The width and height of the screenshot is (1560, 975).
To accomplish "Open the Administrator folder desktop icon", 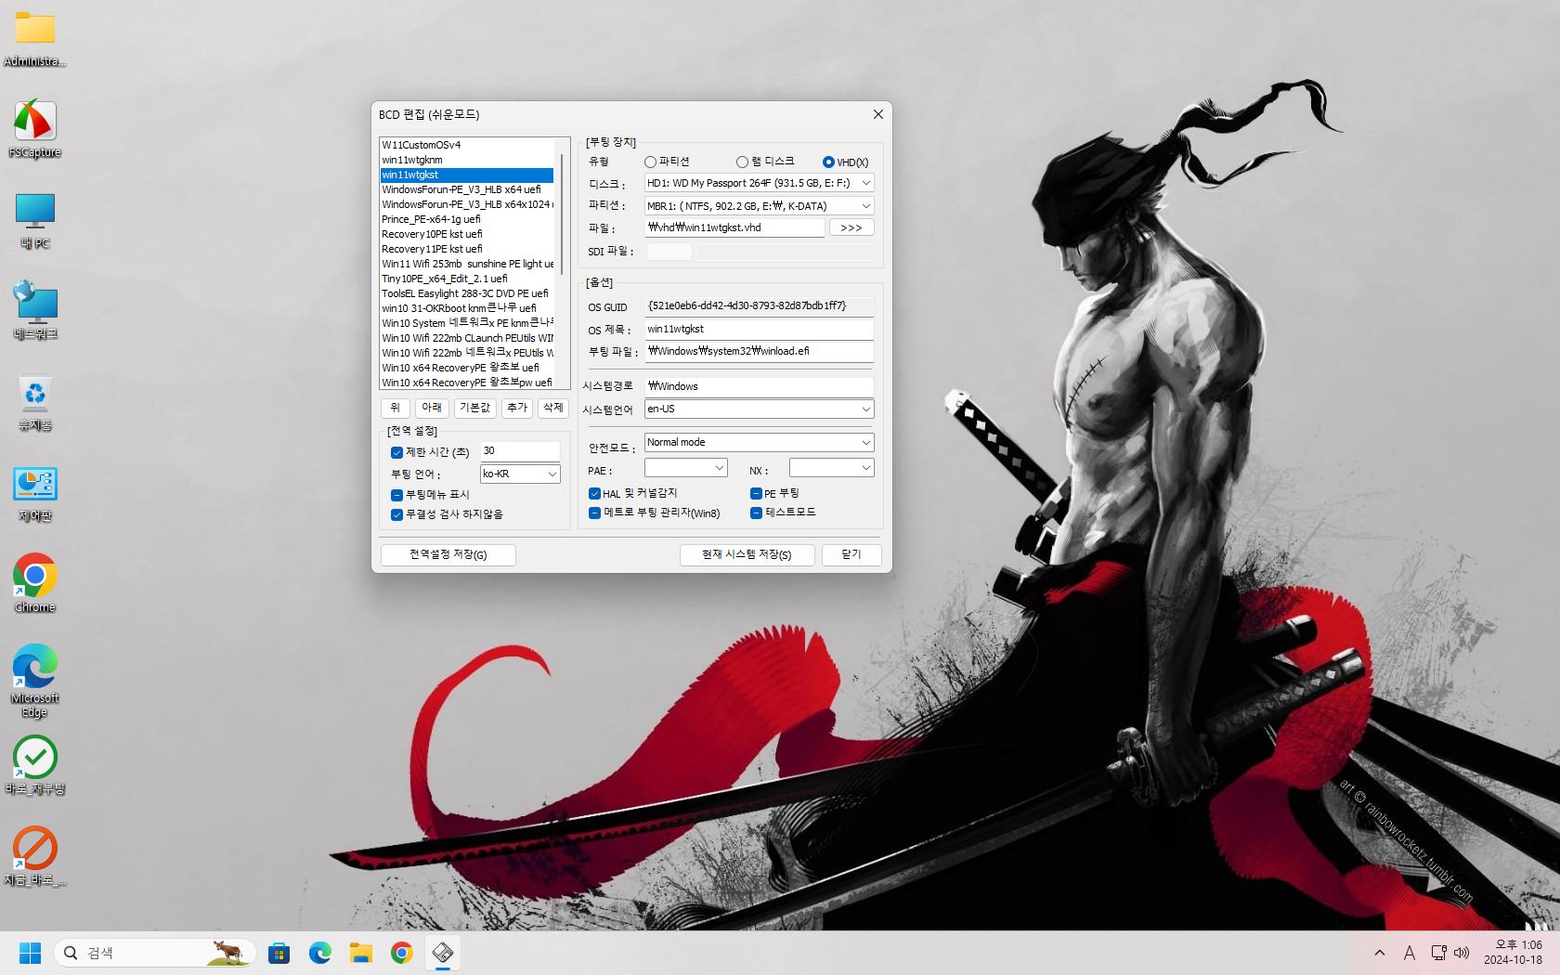I will [35, 39].
